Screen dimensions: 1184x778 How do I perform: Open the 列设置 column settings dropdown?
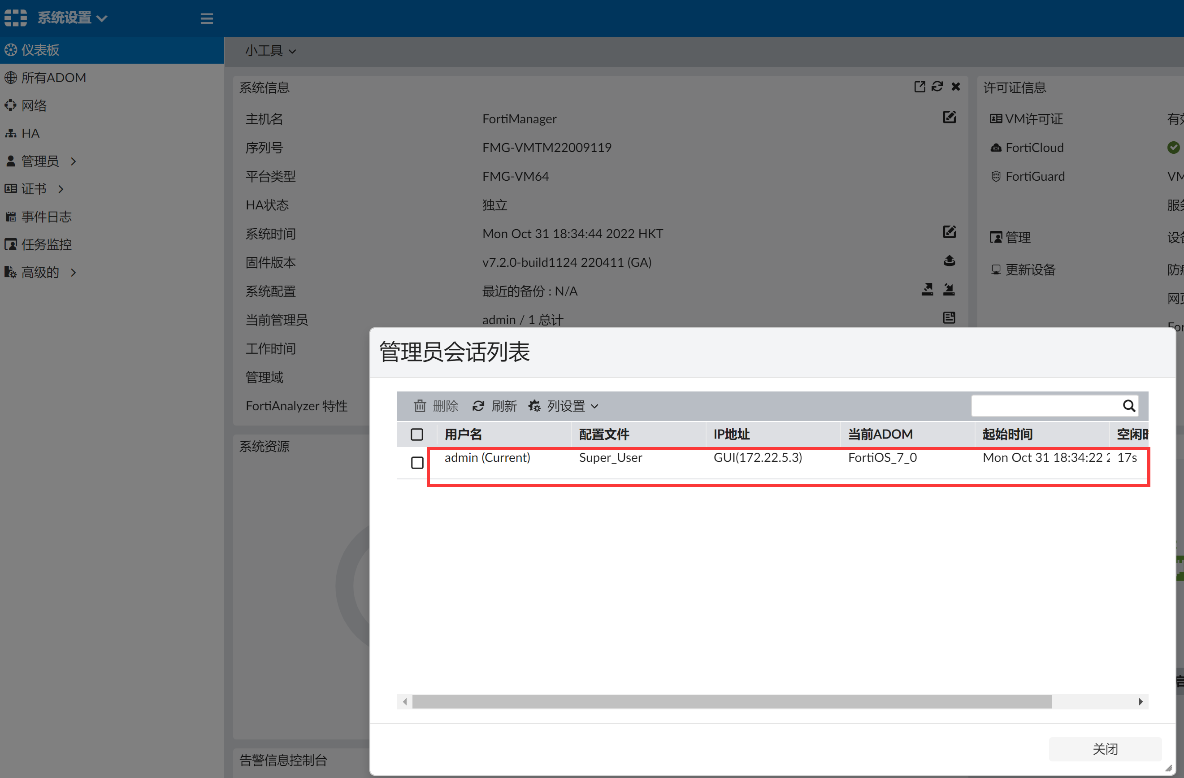[564, 406]
